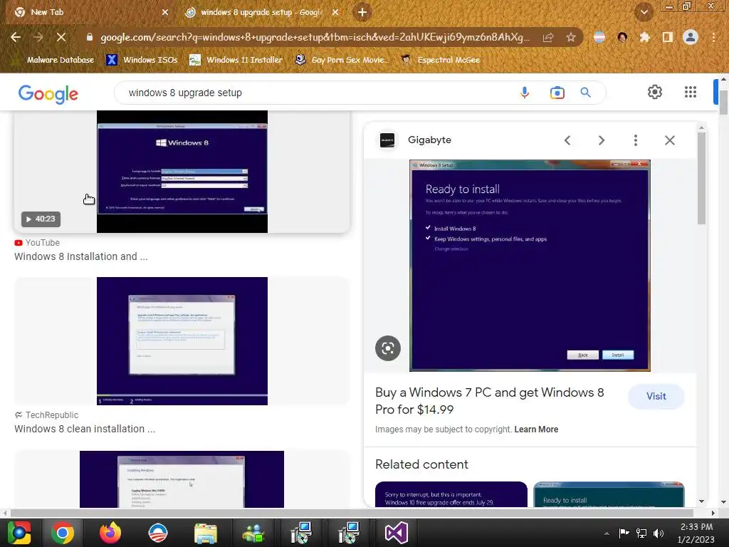This screenshot has width=729, height=547.
Task: Visit the Gigabyte page
Action: point(656,396)
